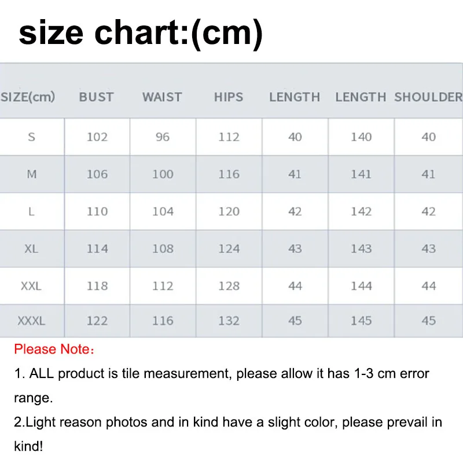Select hips value 132 for size XXXL

pos(229,321)
